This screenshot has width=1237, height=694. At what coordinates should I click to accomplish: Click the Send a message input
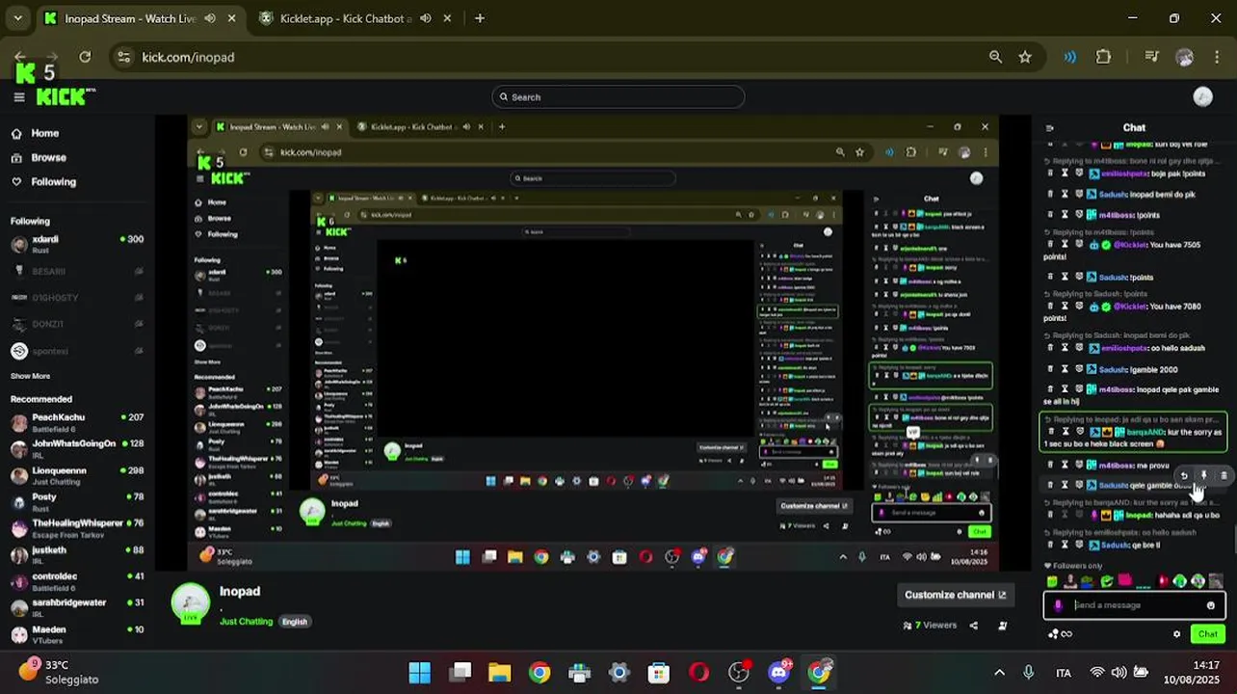coord(1135,605)
